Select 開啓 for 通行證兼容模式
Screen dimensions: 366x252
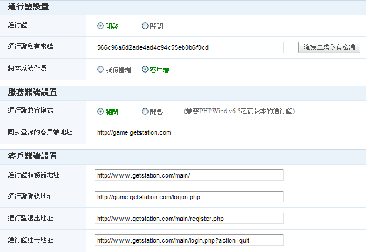pos(145,111)
